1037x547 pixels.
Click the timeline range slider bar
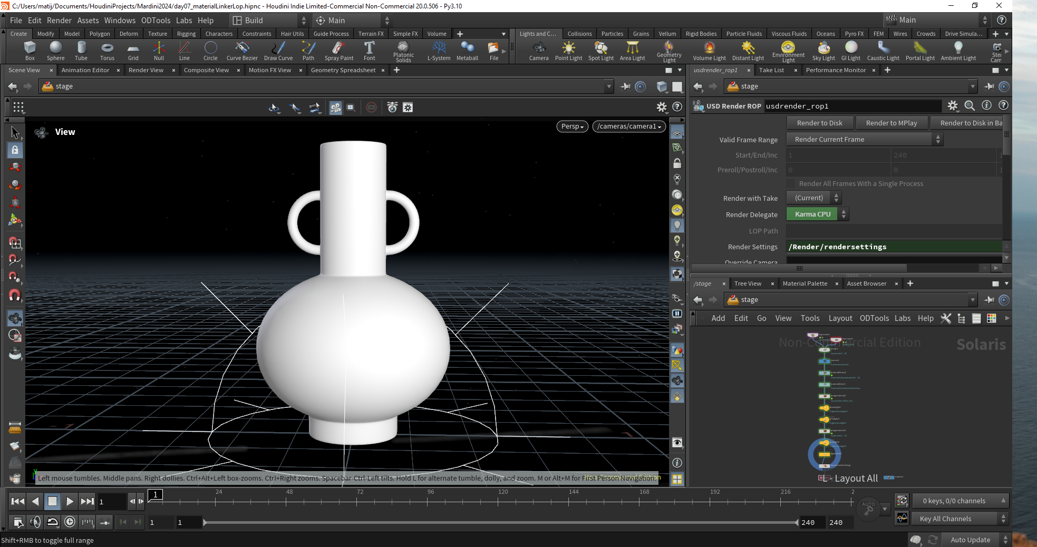point(501,522)
